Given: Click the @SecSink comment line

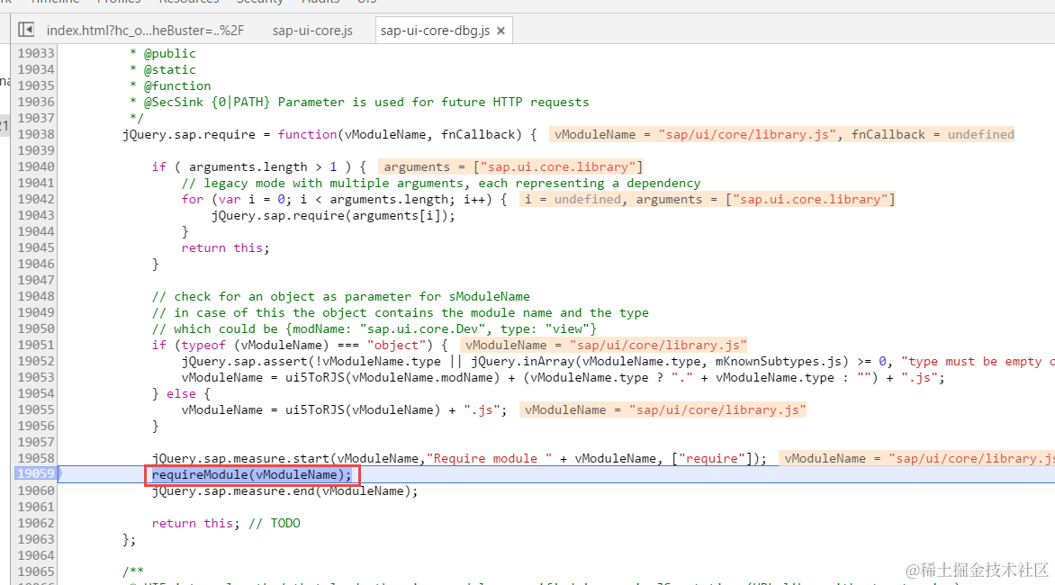Looking at the screenshot, I should [x=359, y=103].
